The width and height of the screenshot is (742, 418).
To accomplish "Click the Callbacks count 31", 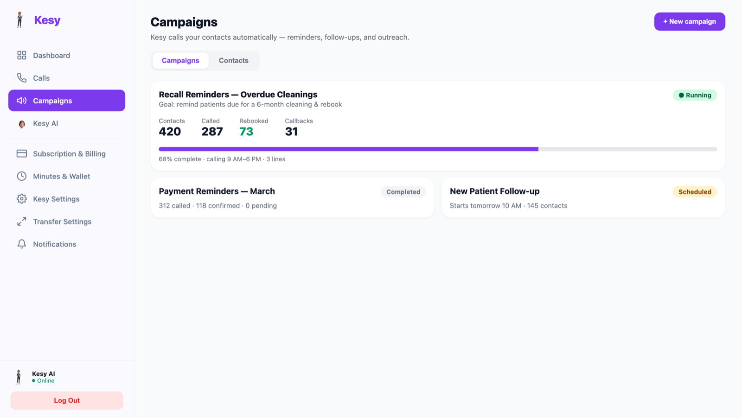I will pyautogui.click(x=291, y=132).
